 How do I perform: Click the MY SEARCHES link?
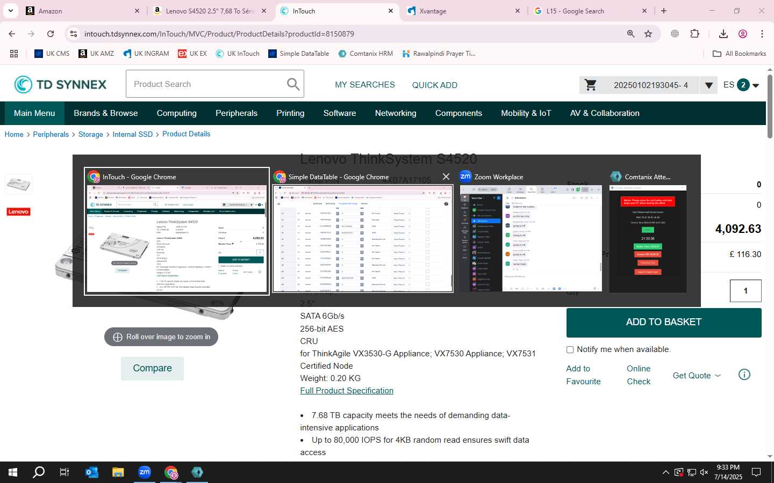pyautogui.click(x=365, y=85)
